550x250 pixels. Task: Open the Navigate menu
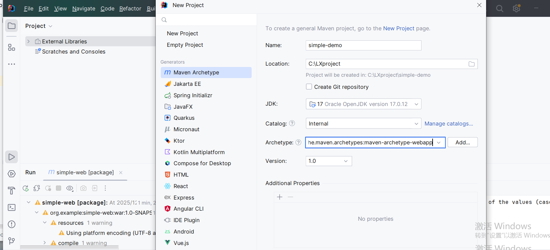(x=83, y=8)
